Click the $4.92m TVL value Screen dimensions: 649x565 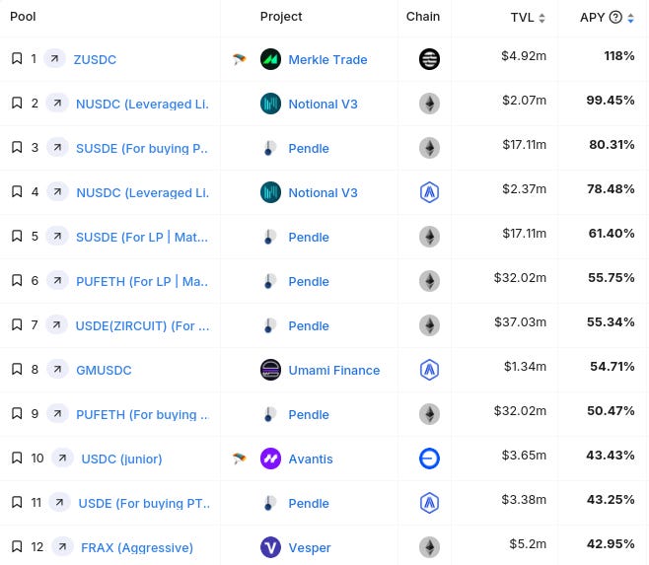[524, 55]
